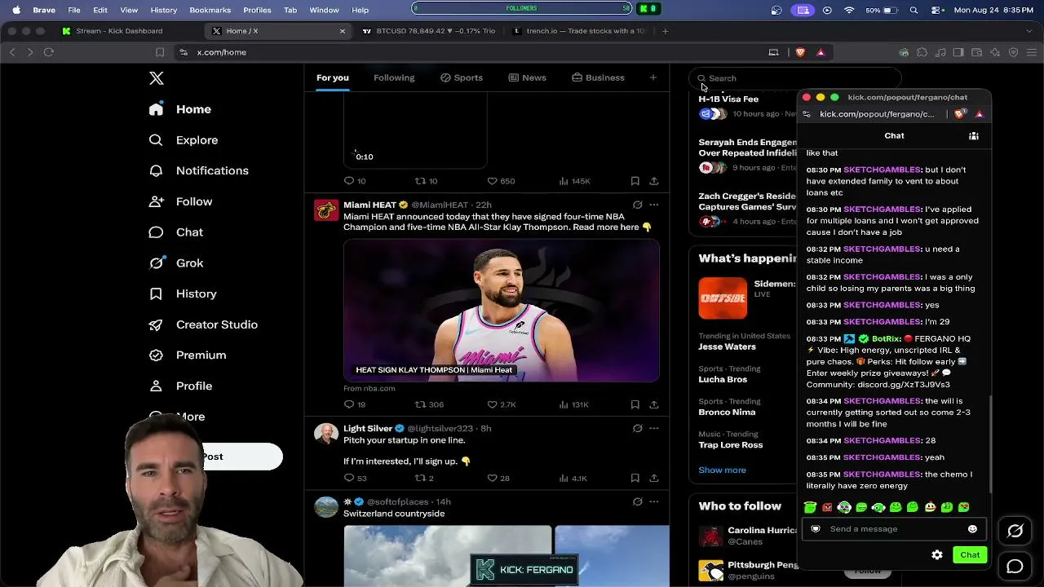Bookmark the post with 145K views
The height and width of the screenshot is (587, 1044).
click(x=635, y=181)
